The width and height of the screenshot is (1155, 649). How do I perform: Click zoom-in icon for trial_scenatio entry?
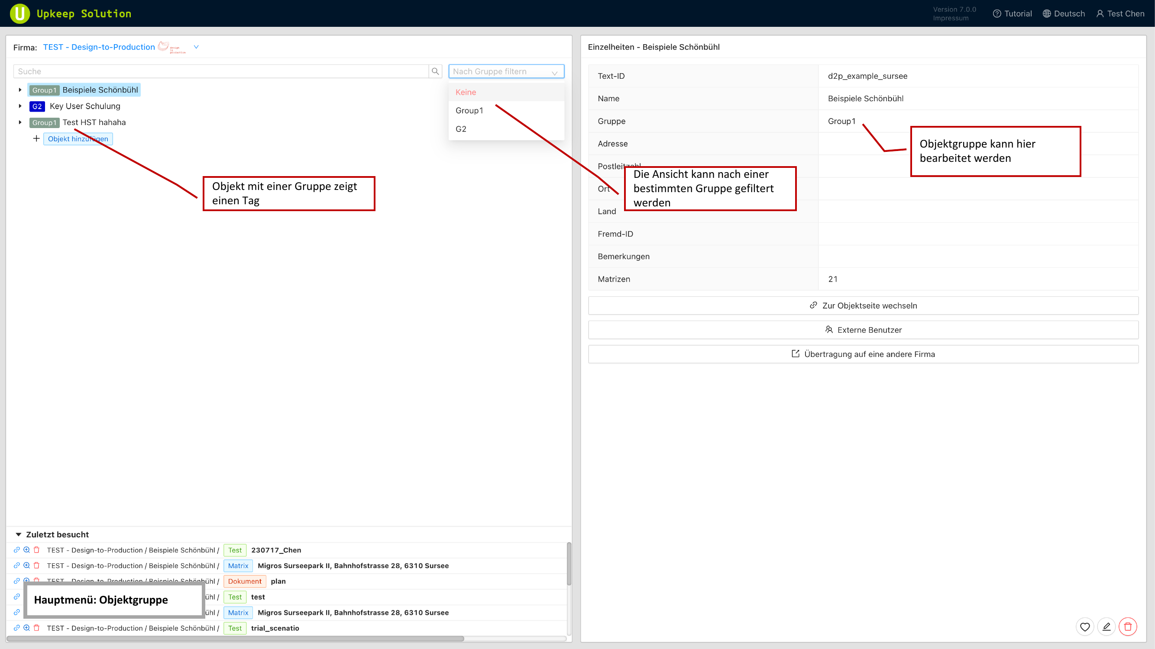pyautogui.click(x=26, y=627)
